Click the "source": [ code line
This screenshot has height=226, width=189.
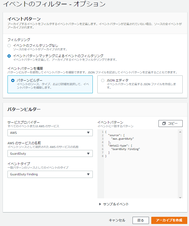coord(116,135)
